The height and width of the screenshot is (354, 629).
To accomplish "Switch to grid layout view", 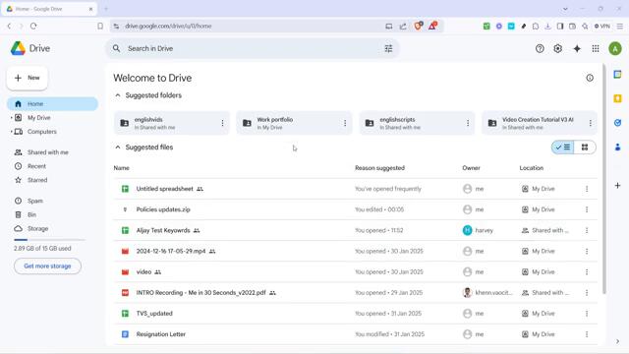I will 585,147.
